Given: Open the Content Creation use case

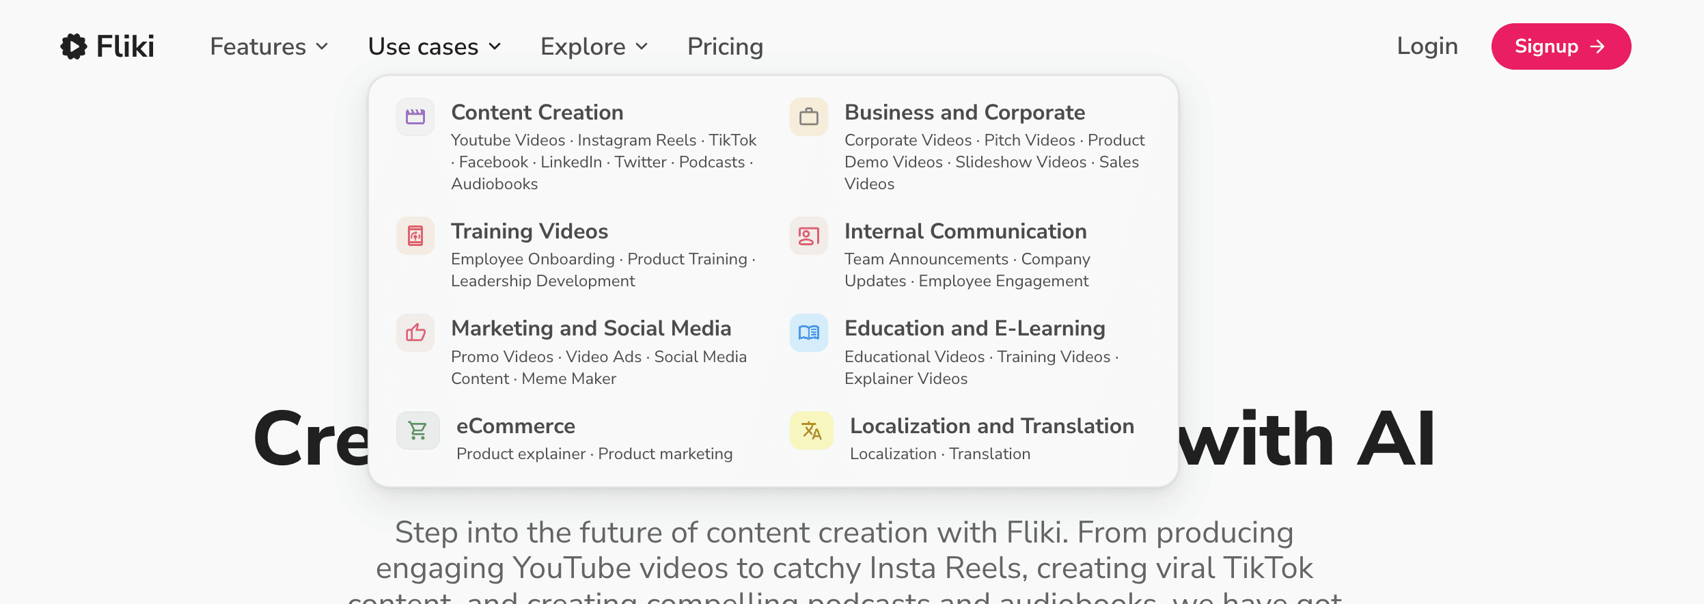Looking at the screenshot, I should point(537,112).
